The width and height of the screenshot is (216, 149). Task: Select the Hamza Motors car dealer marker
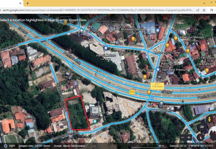tap(106, 48)
